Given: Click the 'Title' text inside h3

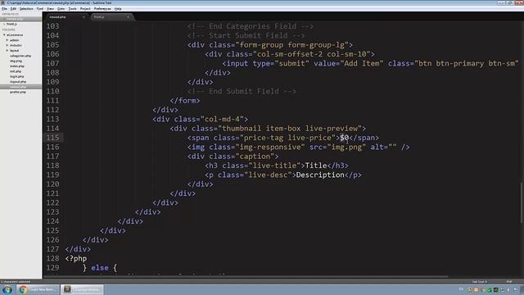Looking at the screenshot, I should point(316,166).
